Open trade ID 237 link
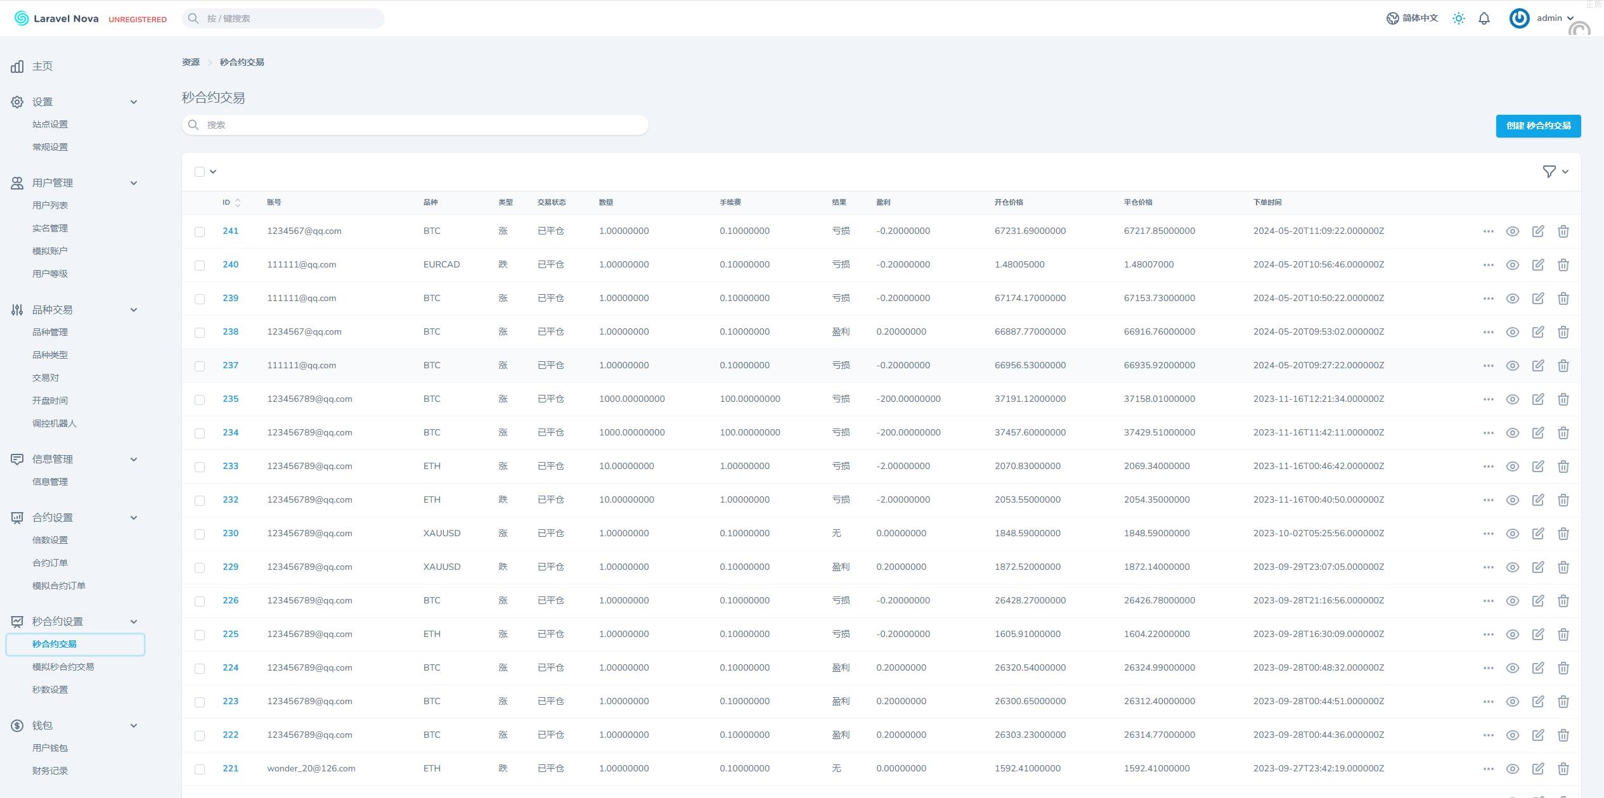 click(230, 366)
